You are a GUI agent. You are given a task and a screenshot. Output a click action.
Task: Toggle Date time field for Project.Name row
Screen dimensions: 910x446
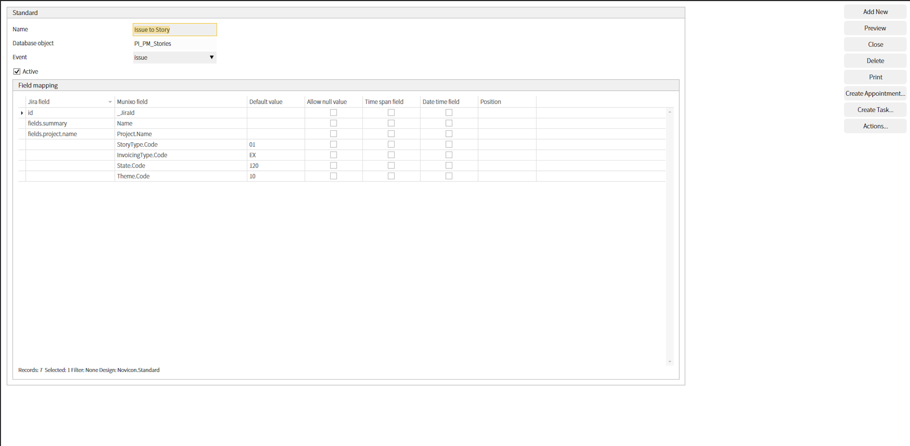click(x=449, y=134)
